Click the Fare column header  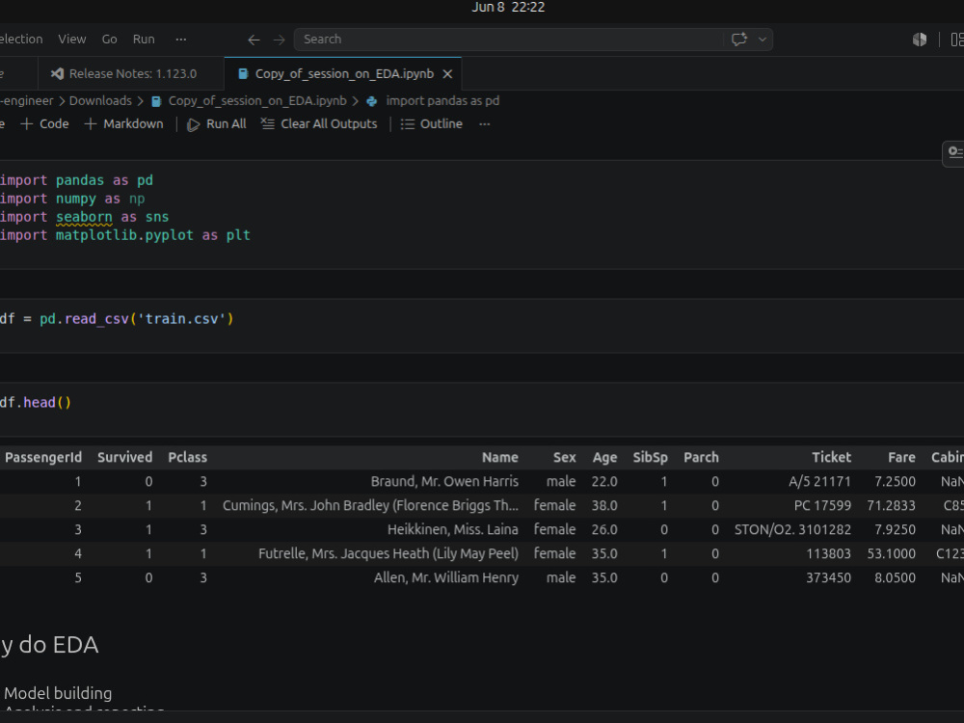[x=902, y=457]
